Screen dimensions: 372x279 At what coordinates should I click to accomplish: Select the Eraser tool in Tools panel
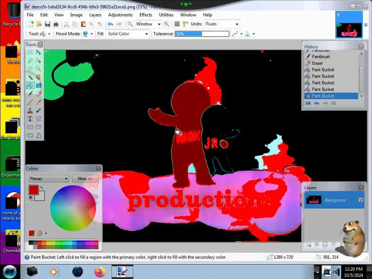(x=39, y=94)
